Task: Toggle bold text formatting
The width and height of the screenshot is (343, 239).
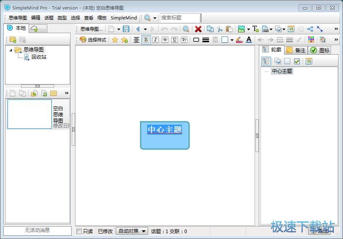Action: (x=146, y=40)
